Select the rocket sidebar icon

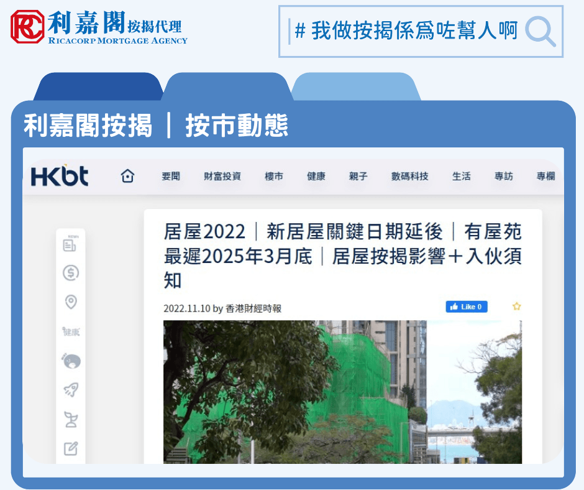click(x=70, y=389)
